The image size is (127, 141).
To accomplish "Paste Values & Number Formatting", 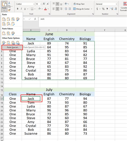I will [9, 33].
